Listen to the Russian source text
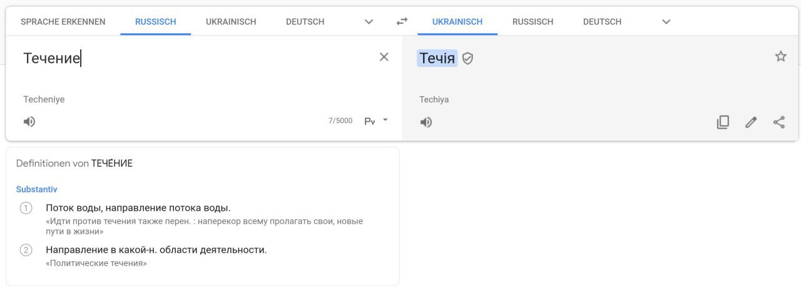The height and width of the screenshot is (287, 801). pos(29,121)
